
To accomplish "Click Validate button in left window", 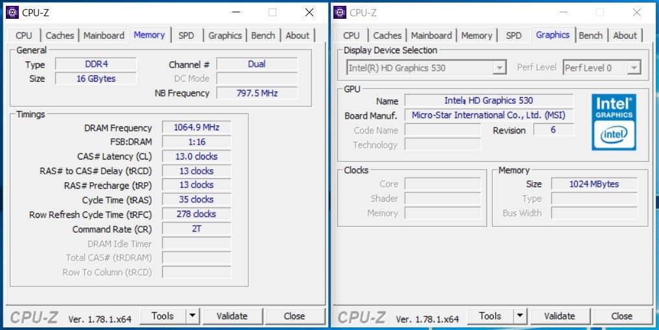I will click(x=232, y=316).
